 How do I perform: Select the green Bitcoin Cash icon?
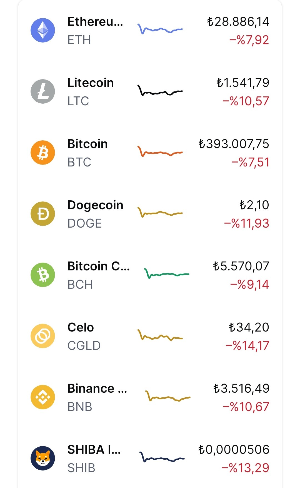tap(43, 275)
